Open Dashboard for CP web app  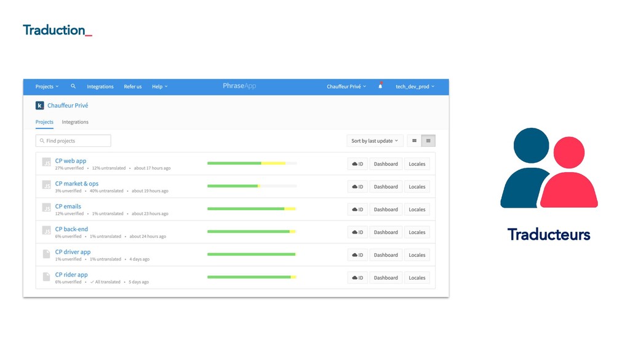(x=386, y=163)
